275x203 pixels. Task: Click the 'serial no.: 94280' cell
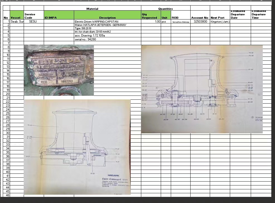[x=107, y=40]
